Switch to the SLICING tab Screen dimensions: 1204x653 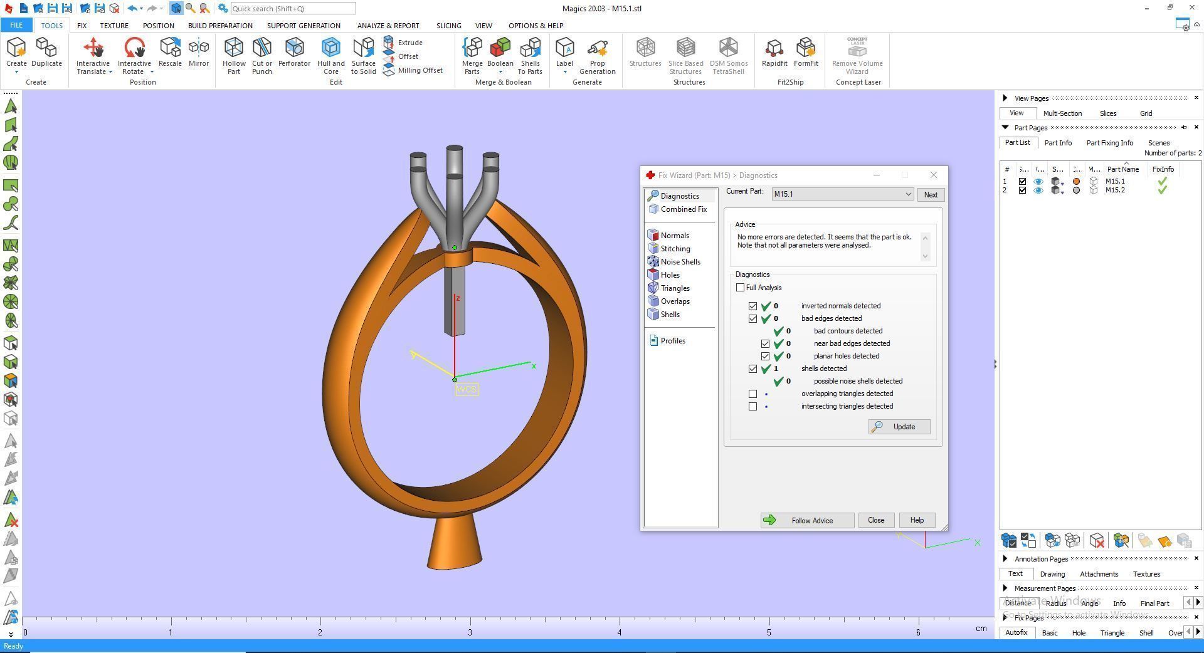point(448,26)
